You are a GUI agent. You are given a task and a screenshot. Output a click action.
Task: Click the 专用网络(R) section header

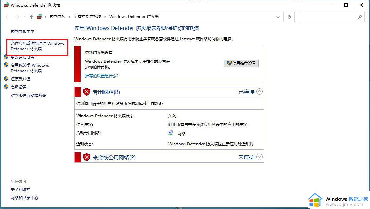(x=106, y=92)
